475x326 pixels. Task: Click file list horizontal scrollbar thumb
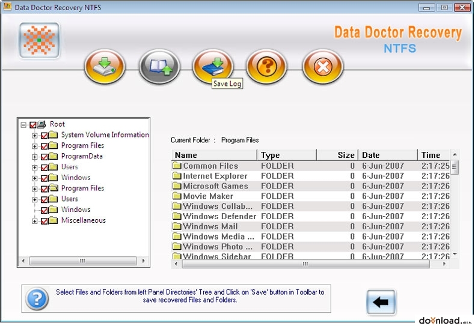[305, 264]
